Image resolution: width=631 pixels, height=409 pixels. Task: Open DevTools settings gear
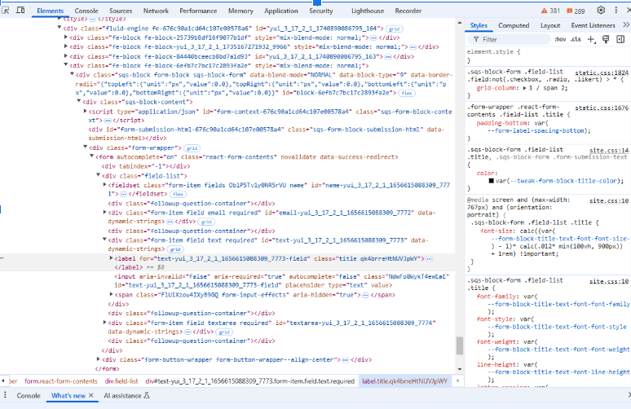(x=601, y=10)
